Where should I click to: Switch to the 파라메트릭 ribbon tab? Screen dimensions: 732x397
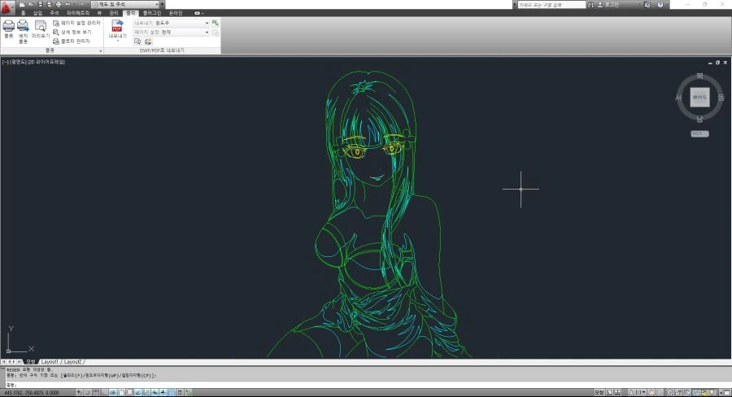tap(78, 13)
